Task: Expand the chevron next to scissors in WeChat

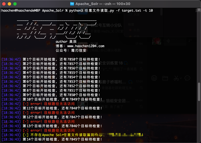Action: coord(181,78)
